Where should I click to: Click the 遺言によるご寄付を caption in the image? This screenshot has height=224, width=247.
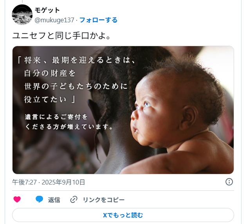[56, 117]
